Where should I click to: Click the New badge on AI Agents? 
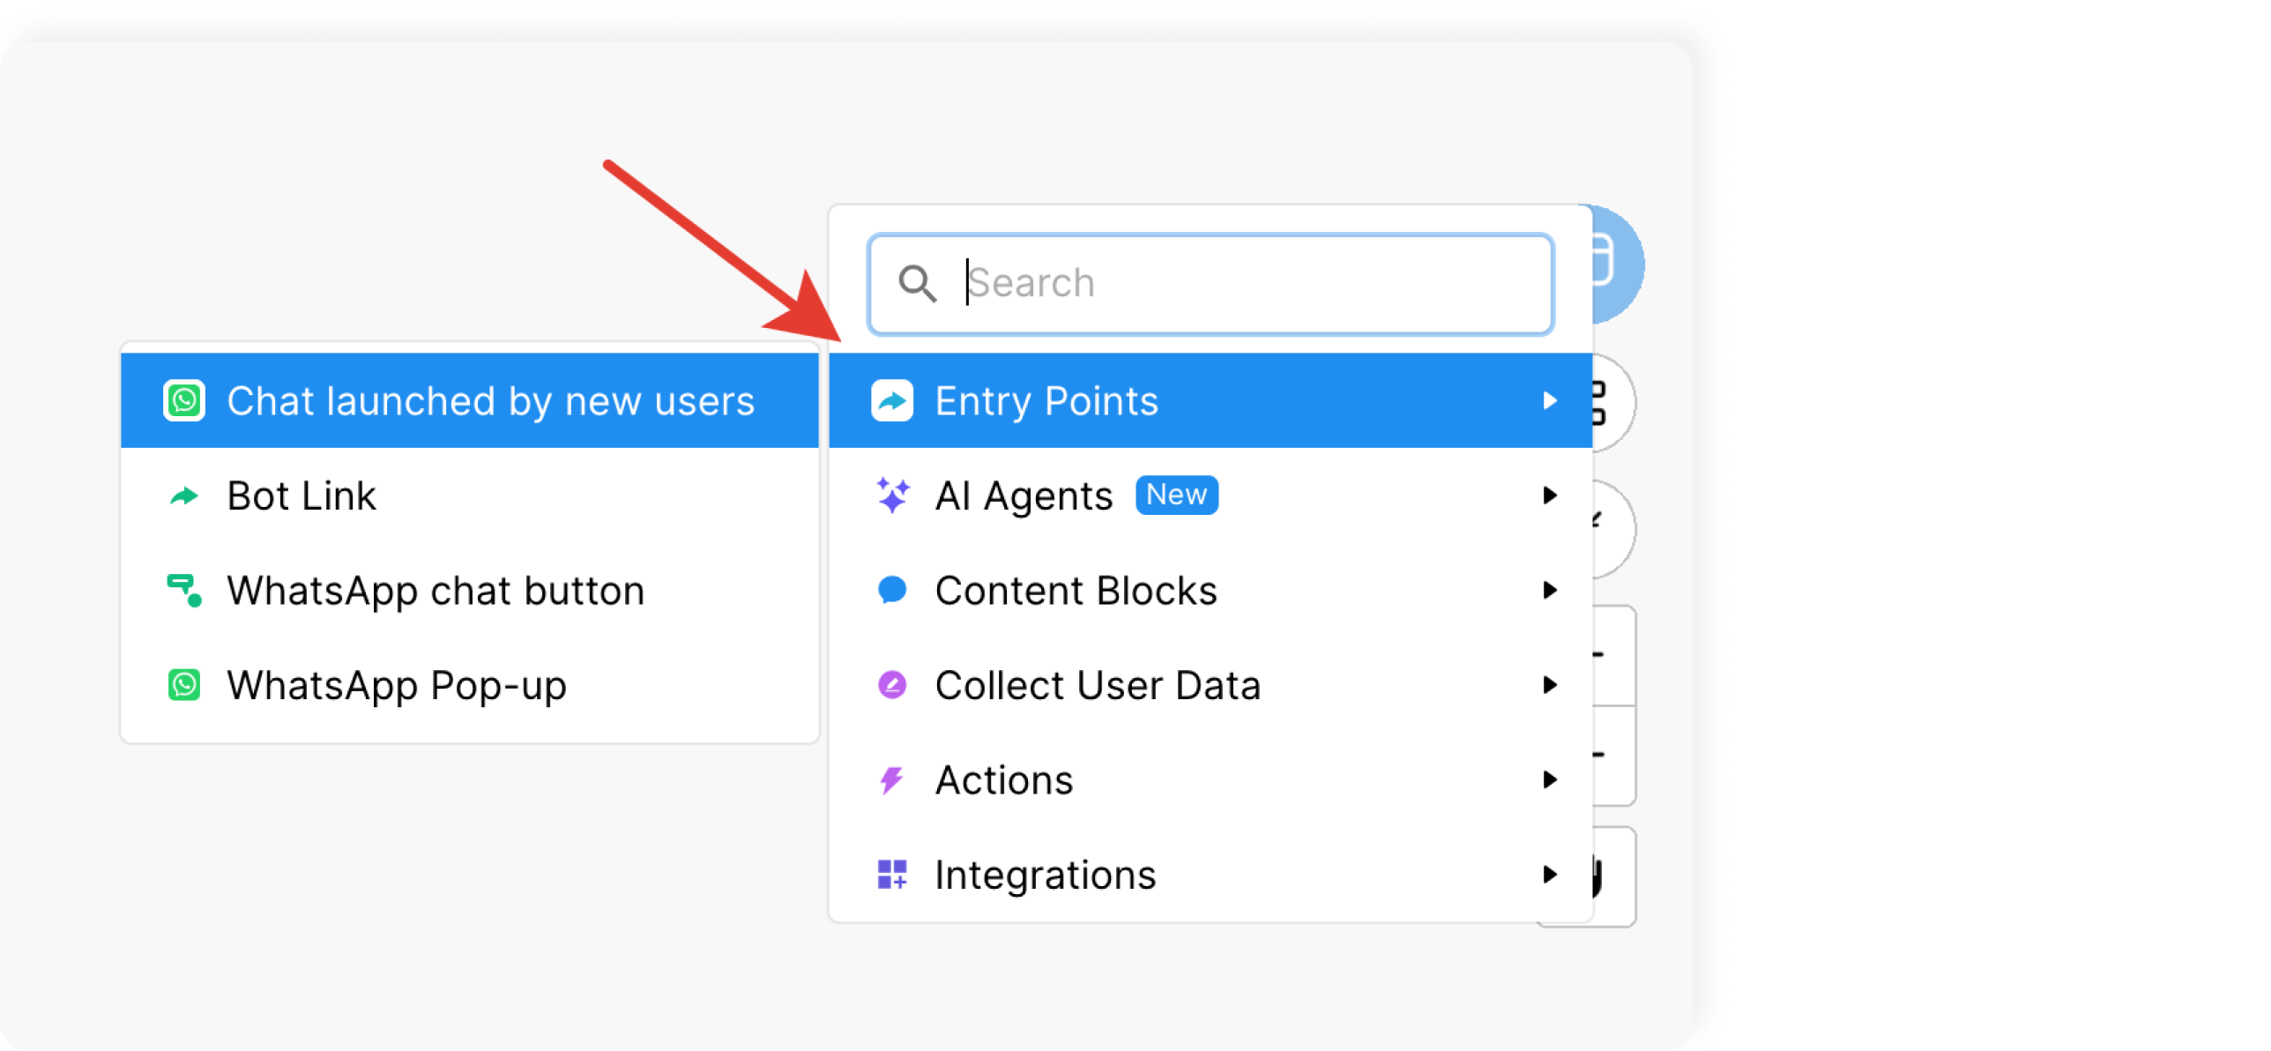pyautogui.click(x=1176, y=496)
